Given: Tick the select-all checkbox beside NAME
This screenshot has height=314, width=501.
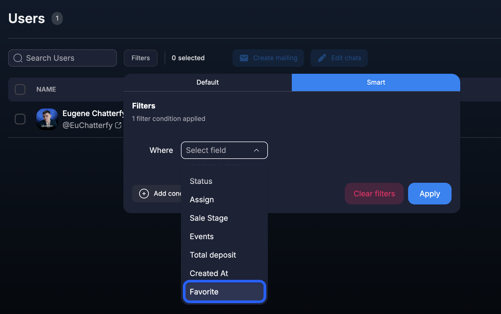Looking at the screenshot, I should (x=20, y=89).
